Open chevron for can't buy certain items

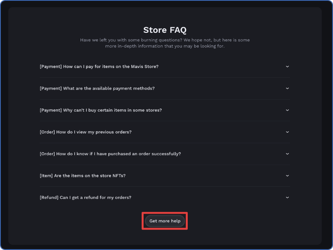click(x=287, y=110)
